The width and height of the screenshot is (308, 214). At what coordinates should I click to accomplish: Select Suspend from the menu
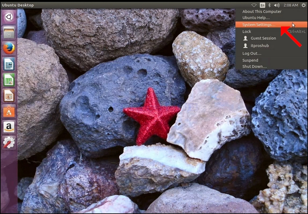click(271, 60)
